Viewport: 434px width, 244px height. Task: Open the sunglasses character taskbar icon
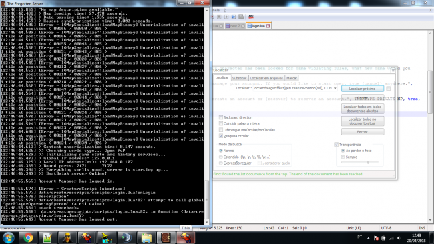(67, 237)
